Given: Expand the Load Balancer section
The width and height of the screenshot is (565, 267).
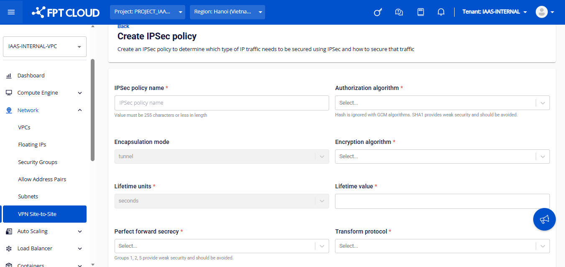Looking at the screenshot, I should [80, 249].
